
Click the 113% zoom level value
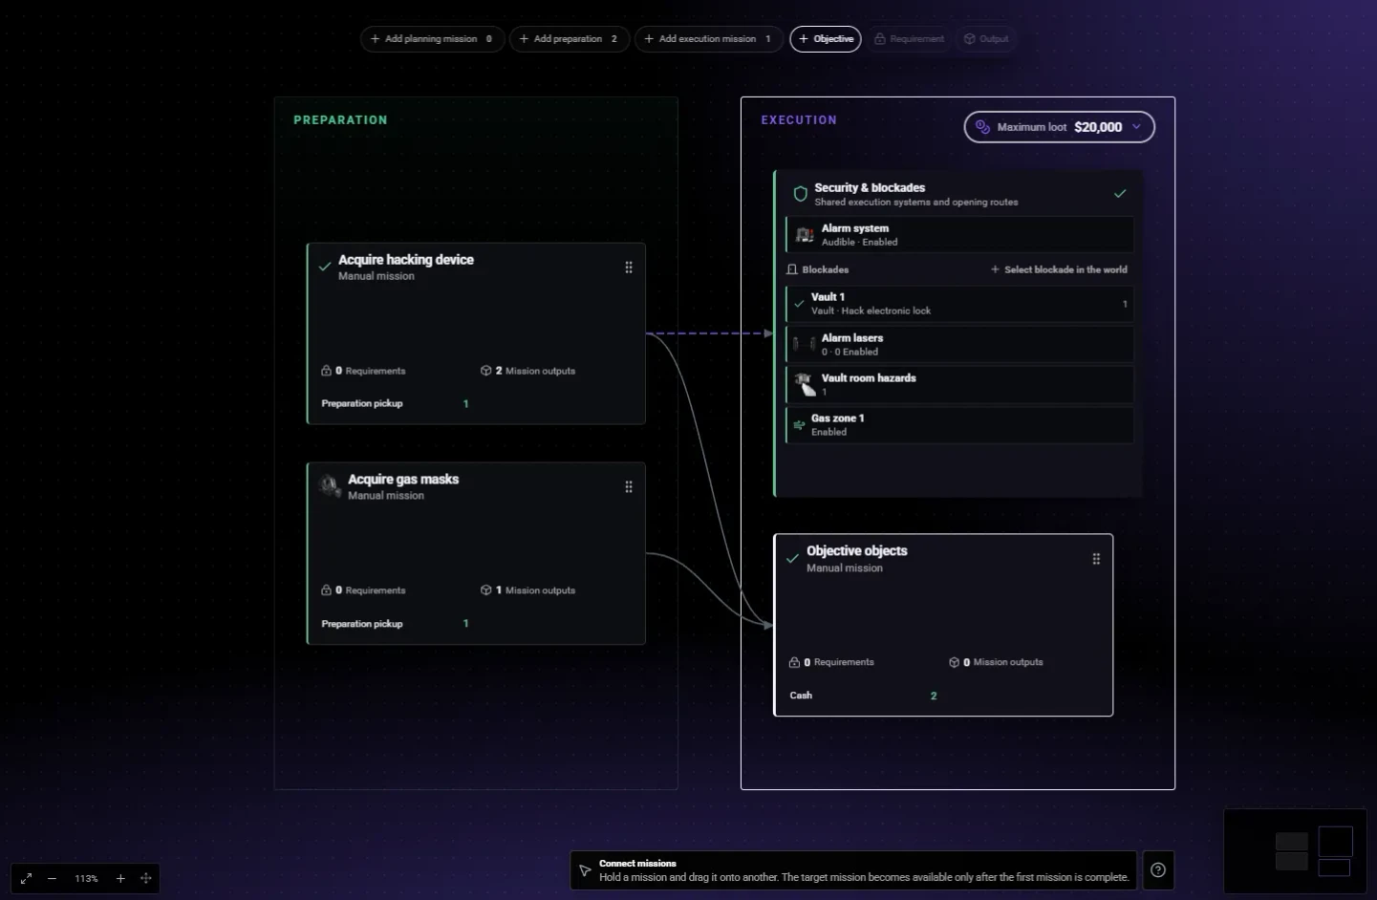click(x=86, y=878)
